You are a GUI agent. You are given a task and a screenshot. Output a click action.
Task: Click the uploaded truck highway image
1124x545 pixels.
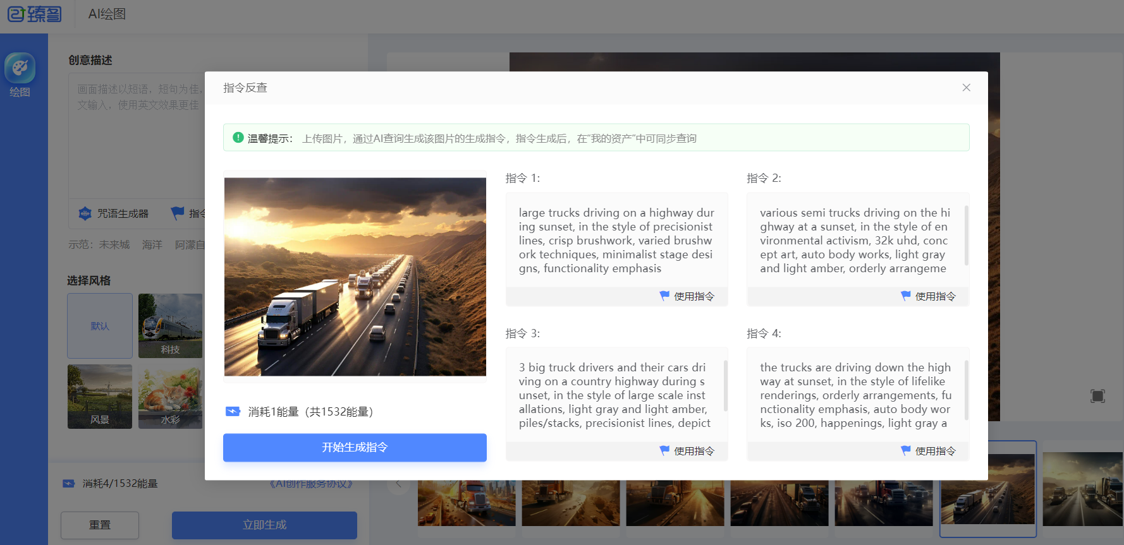pyautogui.click(x=355, y=277)
